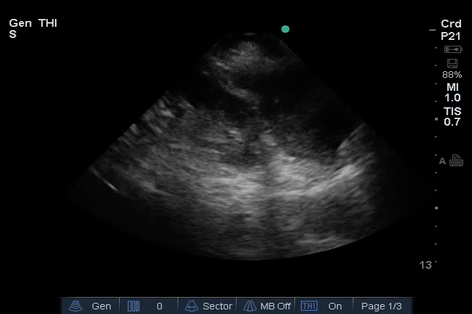Viewport: 472px width, 314px height.
Task: Click the dynamic range bars icon
Action: pos(134,306)
